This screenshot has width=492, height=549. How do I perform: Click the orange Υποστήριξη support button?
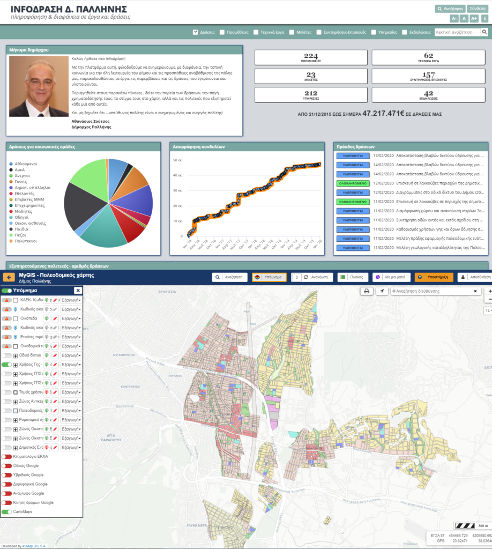pos(434,277)
